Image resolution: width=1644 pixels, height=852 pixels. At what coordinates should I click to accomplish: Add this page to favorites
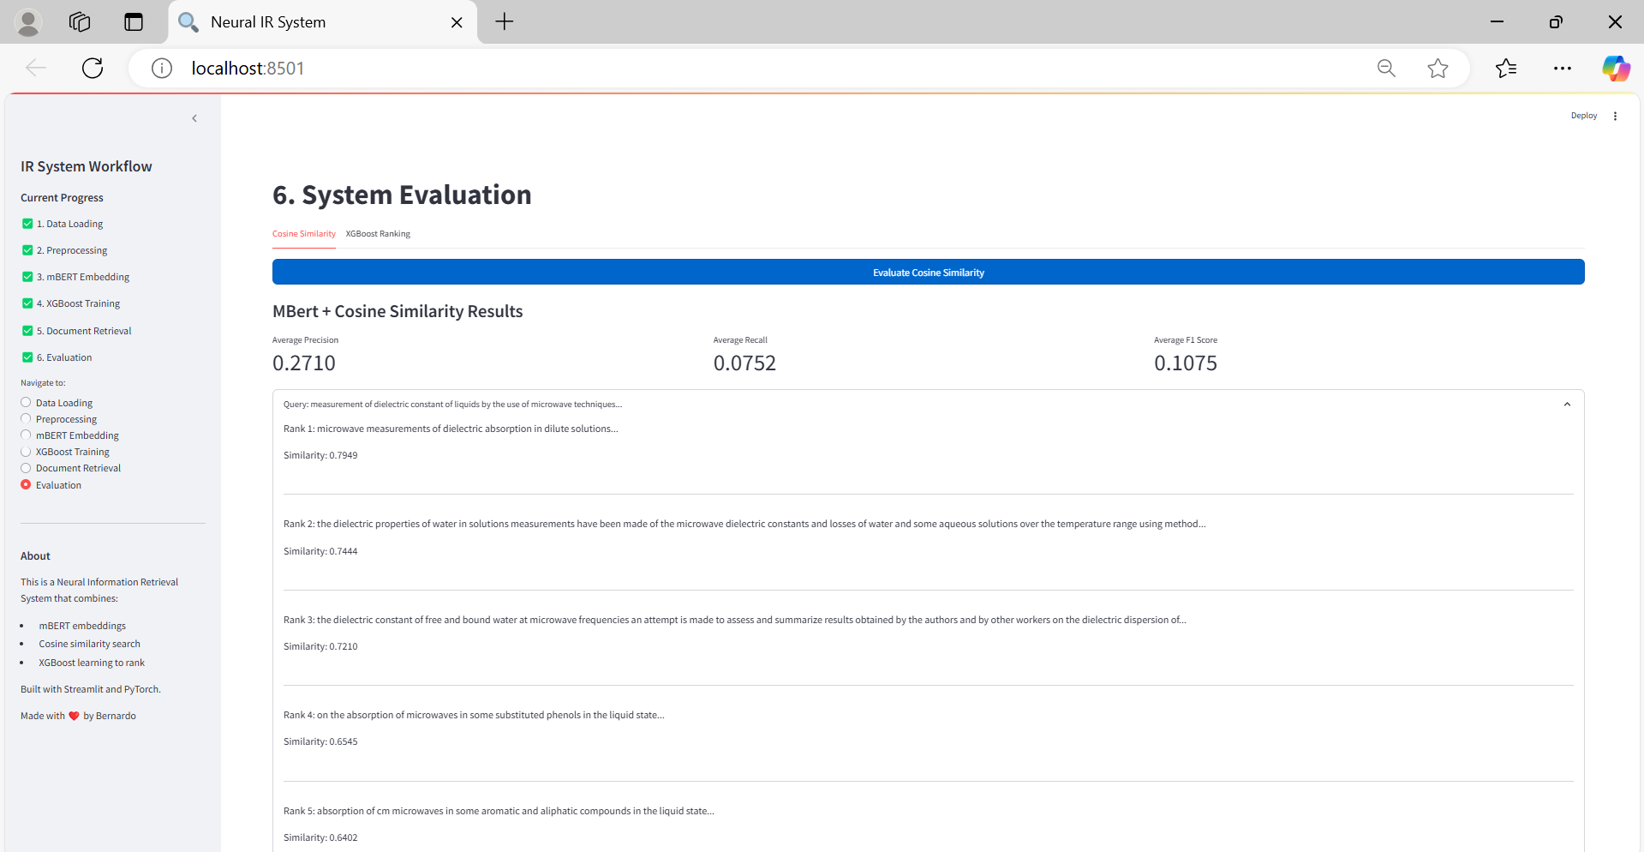pyautogui.click(x=1438, y=68)
